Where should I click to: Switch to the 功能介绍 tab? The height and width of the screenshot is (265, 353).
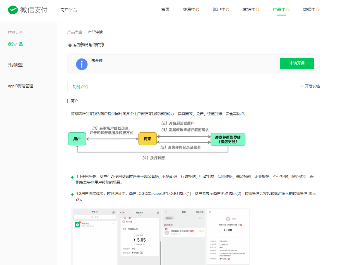click(80, 87)
